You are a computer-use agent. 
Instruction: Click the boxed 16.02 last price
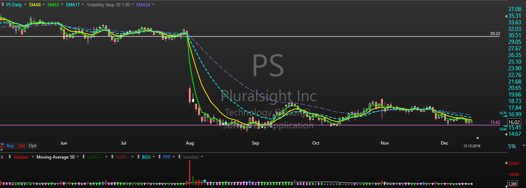(514, 122)
